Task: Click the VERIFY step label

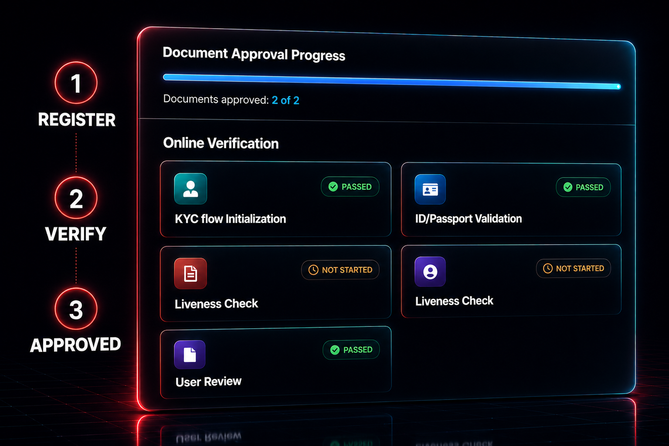Action: tap(75, 234)
